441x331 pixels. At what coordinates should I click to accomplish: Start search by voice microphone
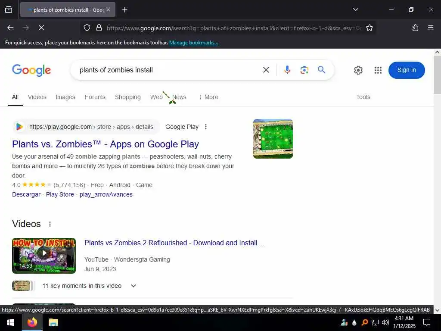(287, 70)
